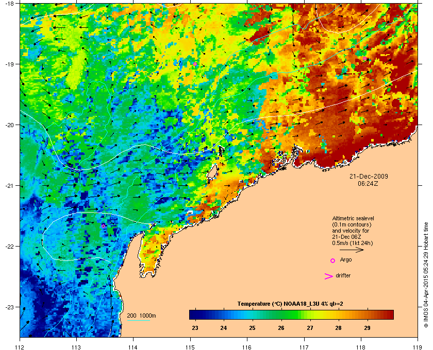Viewport: 433px width, 350px height.
Task: Click the '(0.1m contours)' legend text
Action: (352, 224)
